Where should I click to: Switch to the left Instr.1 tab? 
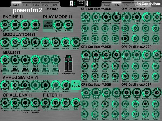click(16, 4)
